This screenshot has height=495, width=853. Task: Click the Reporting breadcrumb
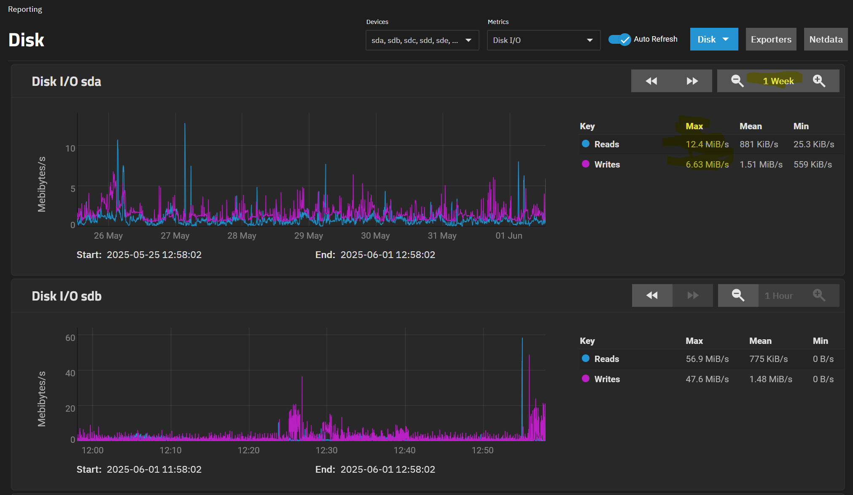pyautogui.click(x=25, y=9)
